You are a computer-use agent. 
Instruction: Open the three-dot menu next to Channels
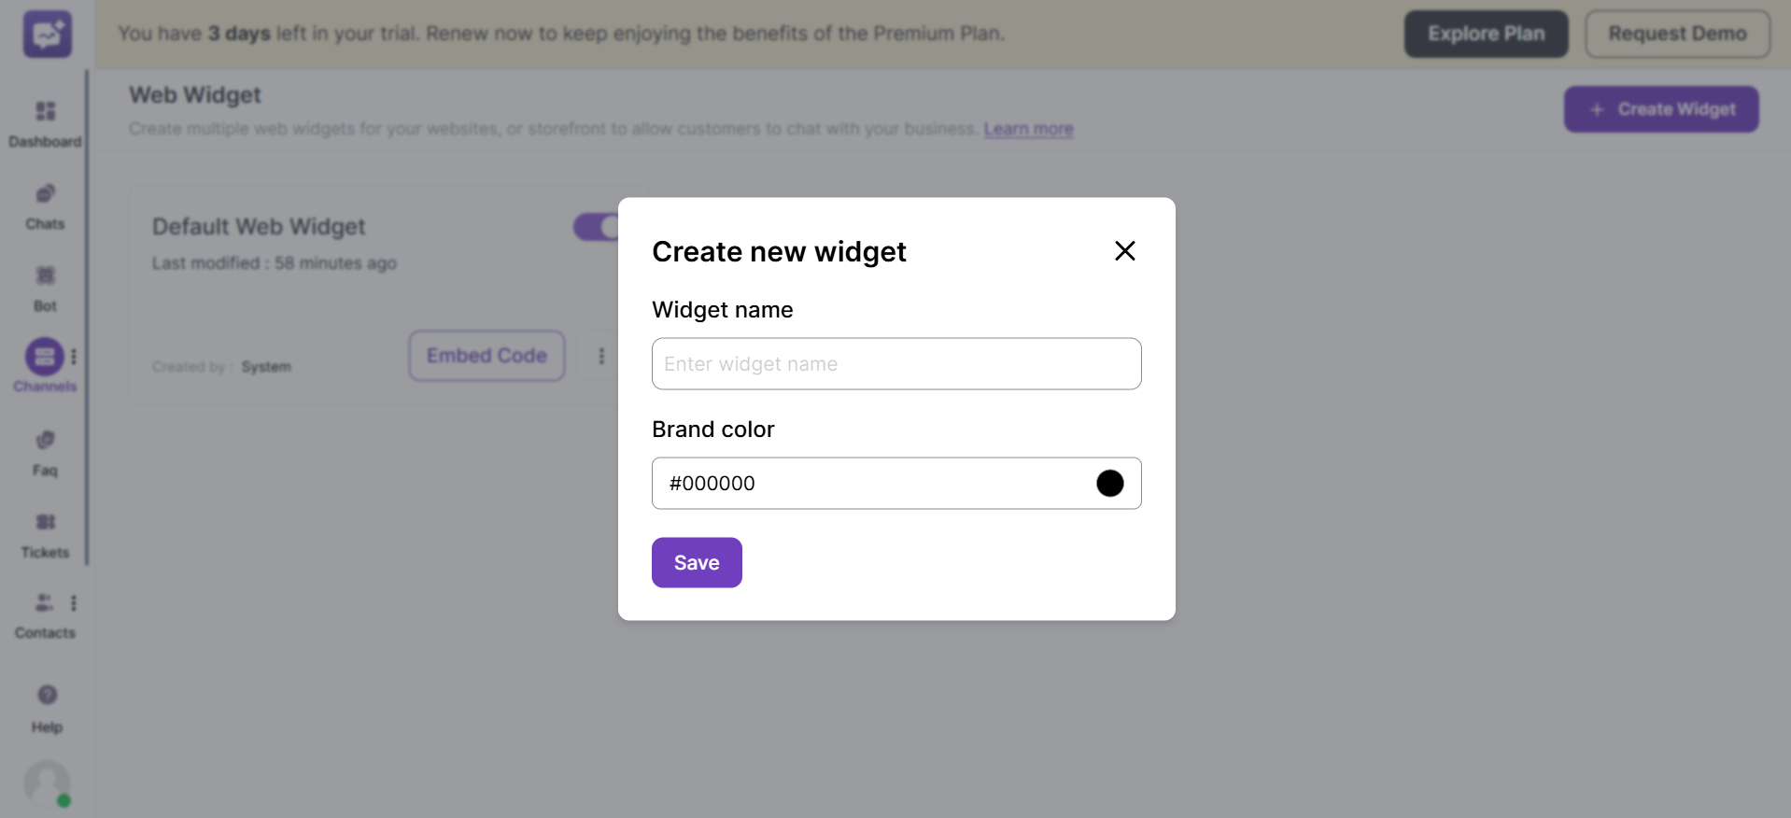coord(74,356)
